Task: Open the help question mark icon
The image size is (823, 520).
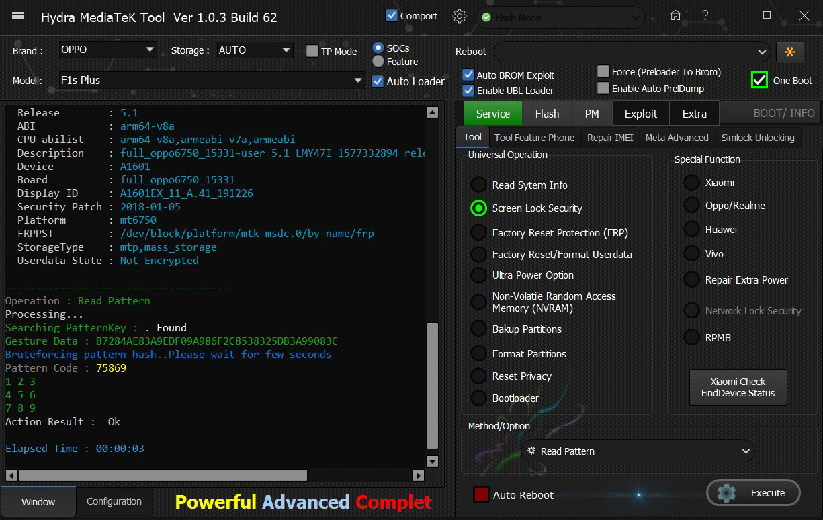Action: click(705, 15)
